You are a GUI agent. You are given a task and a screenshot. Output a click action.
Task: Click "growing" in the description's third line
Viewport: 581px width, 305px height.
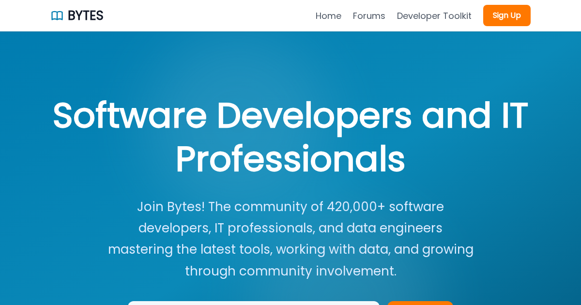click(x=447, y=249)
